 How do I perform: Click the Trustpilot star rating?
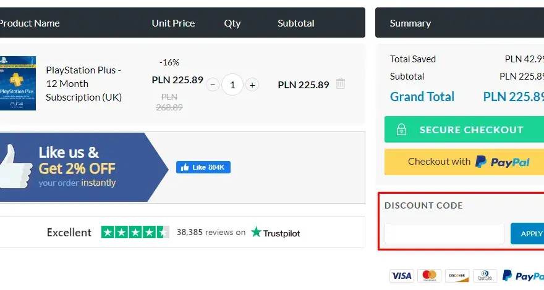point(135,232)
